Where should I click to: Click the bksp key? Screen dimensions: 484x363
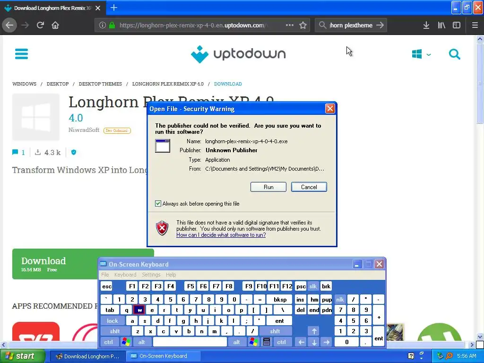pos(280,299)
